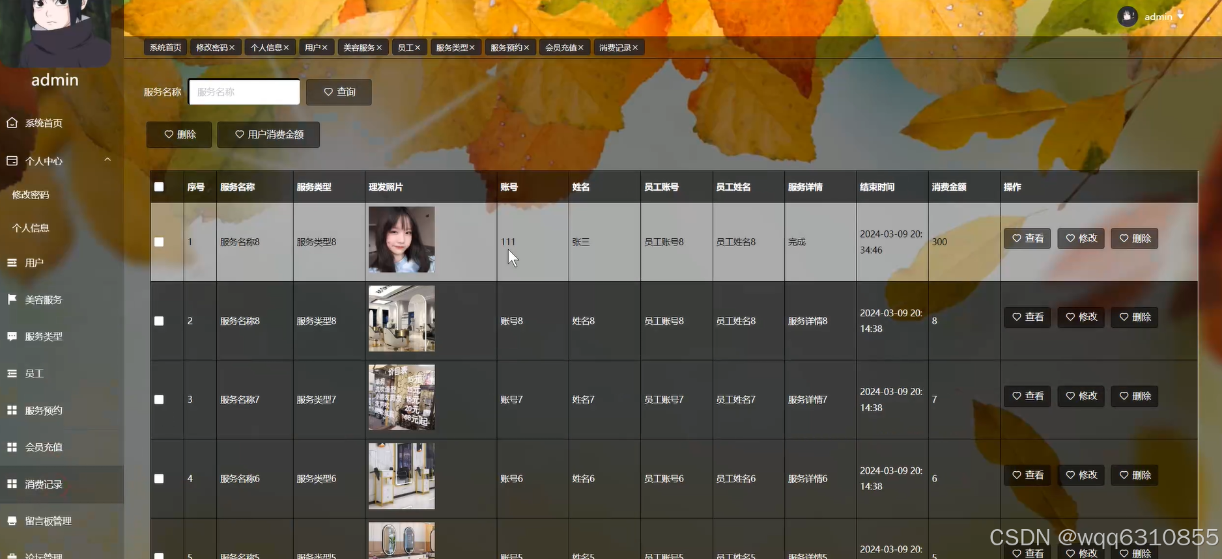
Task: Open the price list thumbnail in row 3
Action: coord(401,398)
